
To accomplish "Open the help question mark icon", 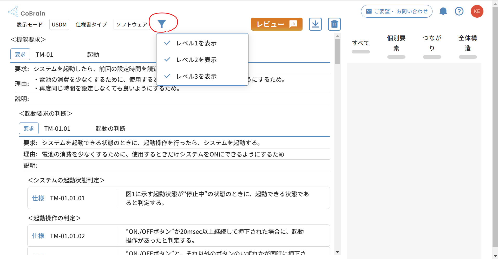I will tap(459, 11).
